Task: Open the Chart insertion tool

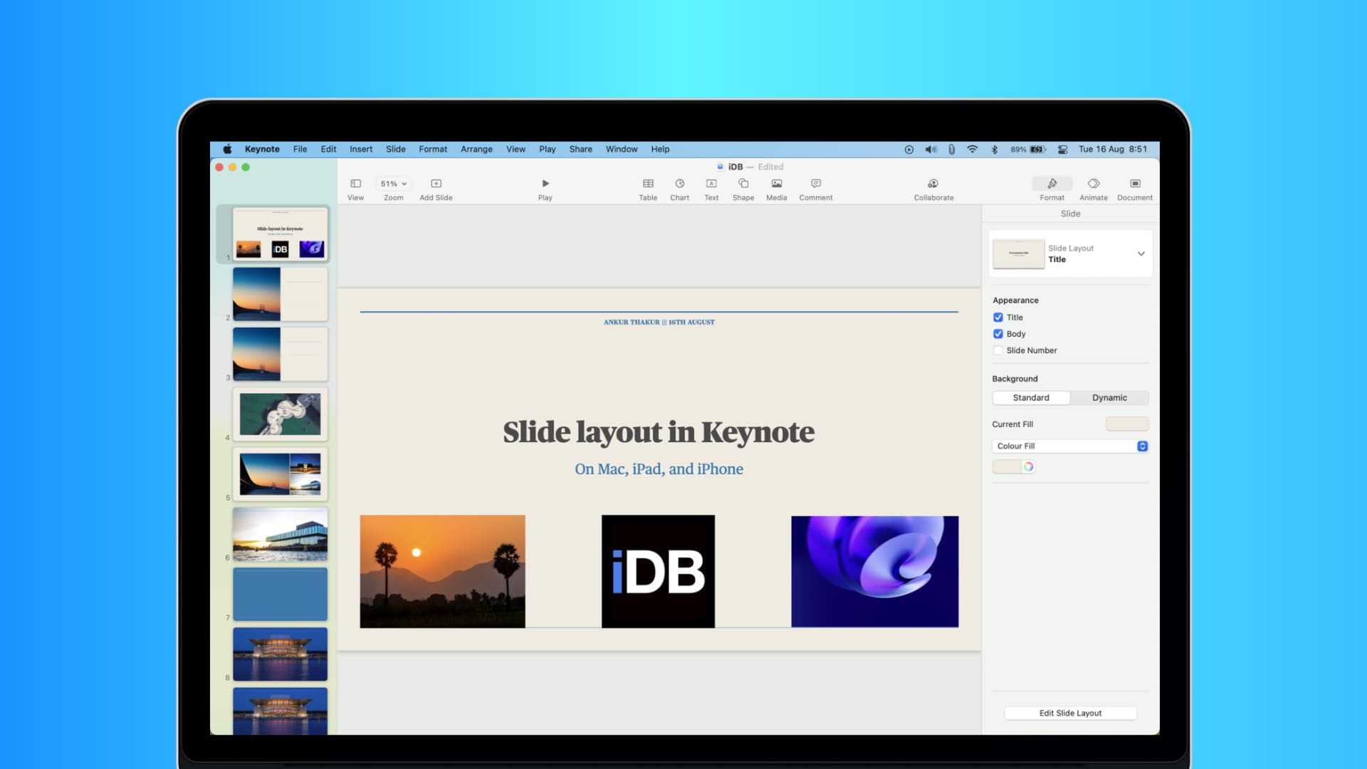Action: (x=679, y=184)
